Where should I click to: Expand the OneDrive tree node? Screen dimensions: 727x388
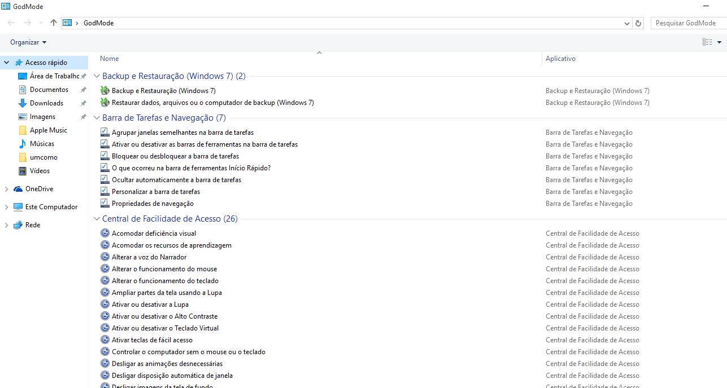click(7, 189)
